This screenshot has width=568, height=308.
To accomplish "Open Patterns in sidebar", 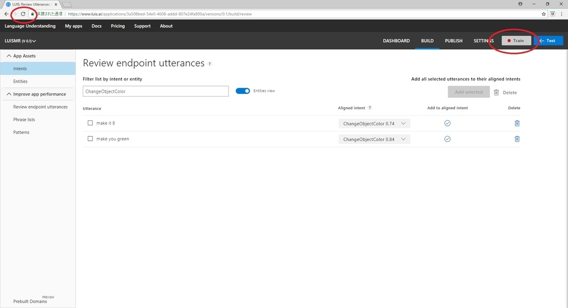I will tap(22, 132).
